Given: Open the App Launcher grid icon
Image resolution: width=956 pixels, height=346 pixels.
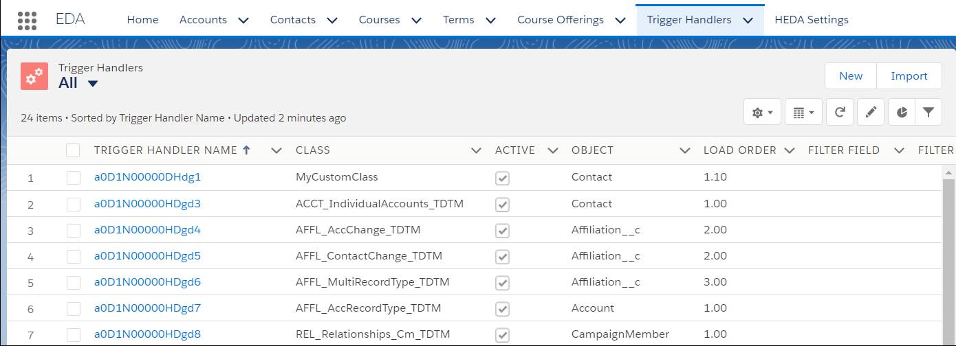Looking at the screenshot, I should click(x=27, y=20).
